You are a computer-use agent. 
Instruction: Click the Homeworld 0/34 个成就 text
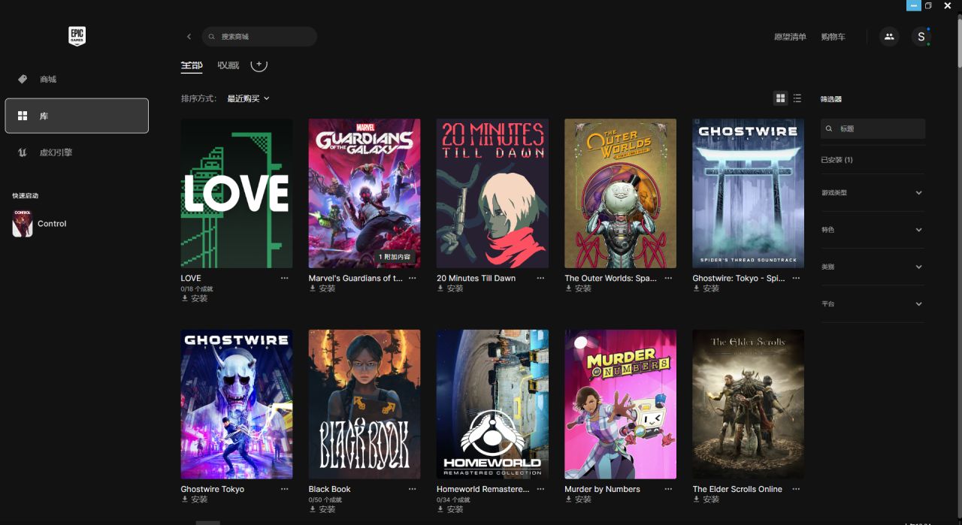pyautogui.click(x=453, y=499)
